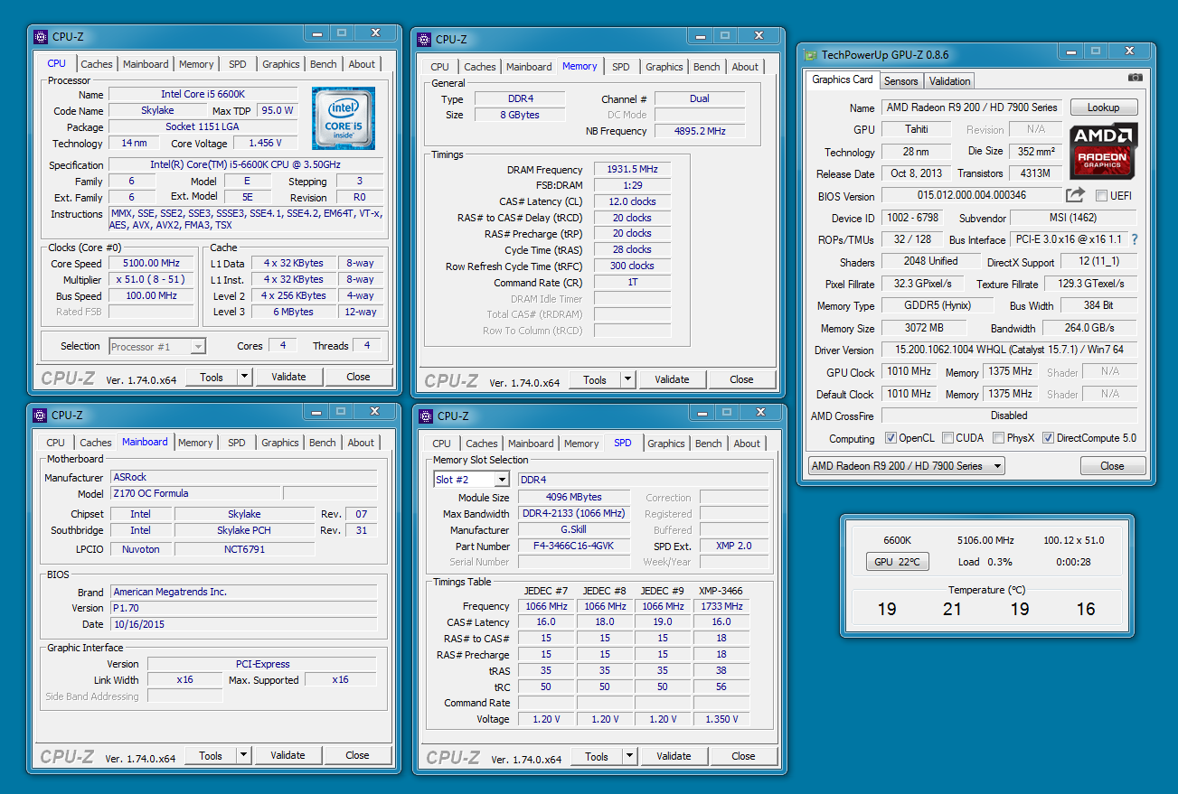Click the GPU-Z app icon in title bar

click(x=812, y=55)
